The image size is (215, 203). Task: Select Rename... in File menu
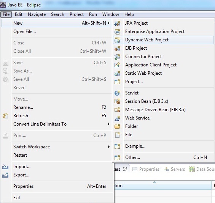[x=57, y=107]
